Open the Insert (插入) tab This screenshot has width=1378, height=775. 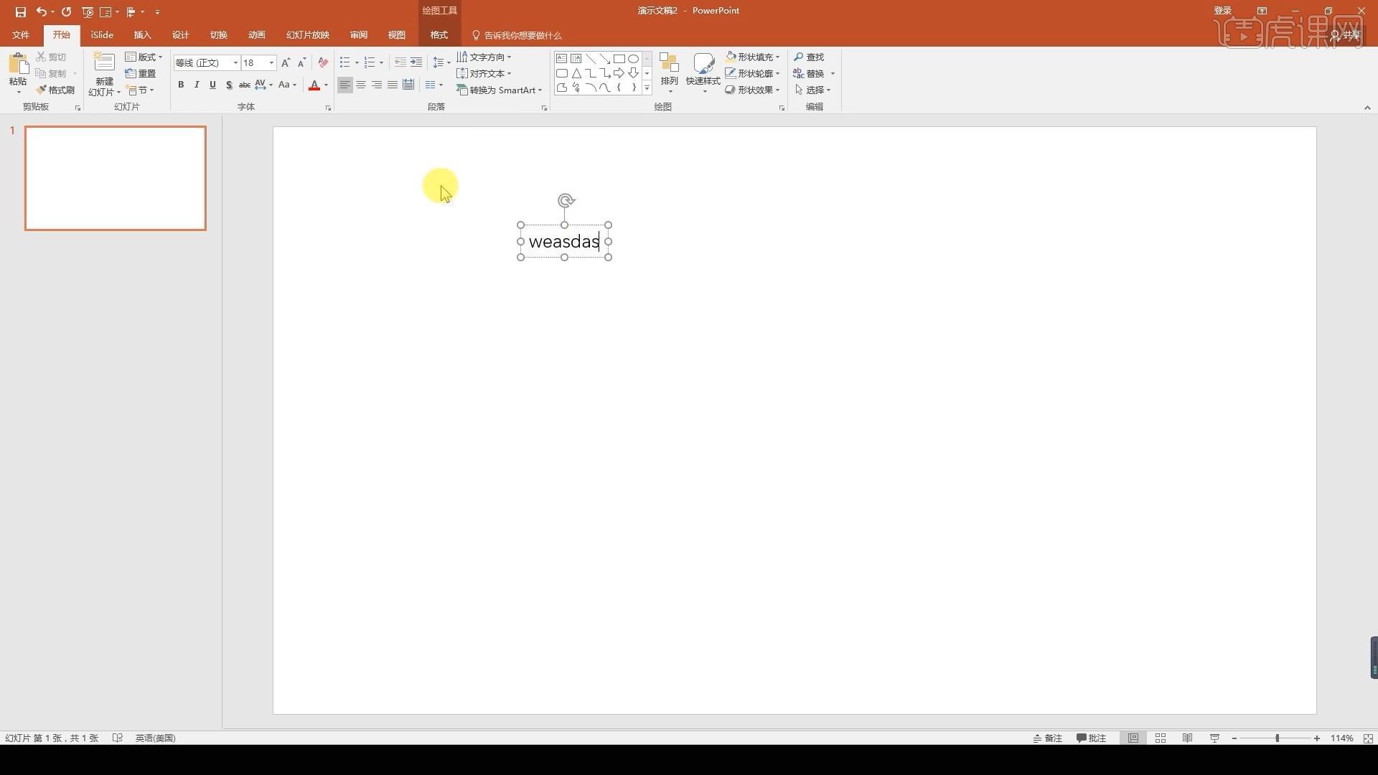pos(142,34)
